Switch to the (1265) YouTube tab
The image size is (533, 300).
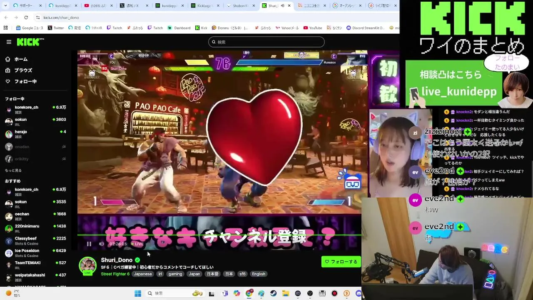[98, 6]
